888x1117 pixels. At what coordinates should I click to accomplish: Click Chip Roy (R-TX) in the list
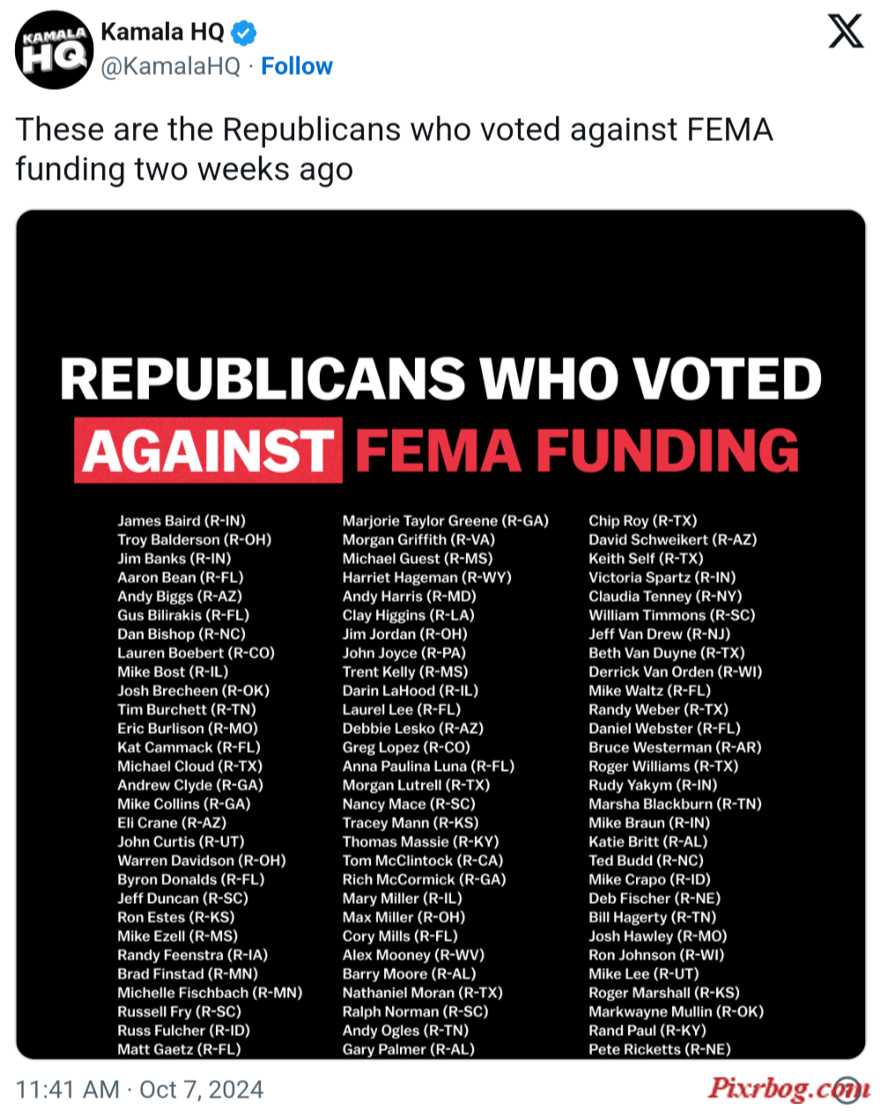(x=643, y=521)
